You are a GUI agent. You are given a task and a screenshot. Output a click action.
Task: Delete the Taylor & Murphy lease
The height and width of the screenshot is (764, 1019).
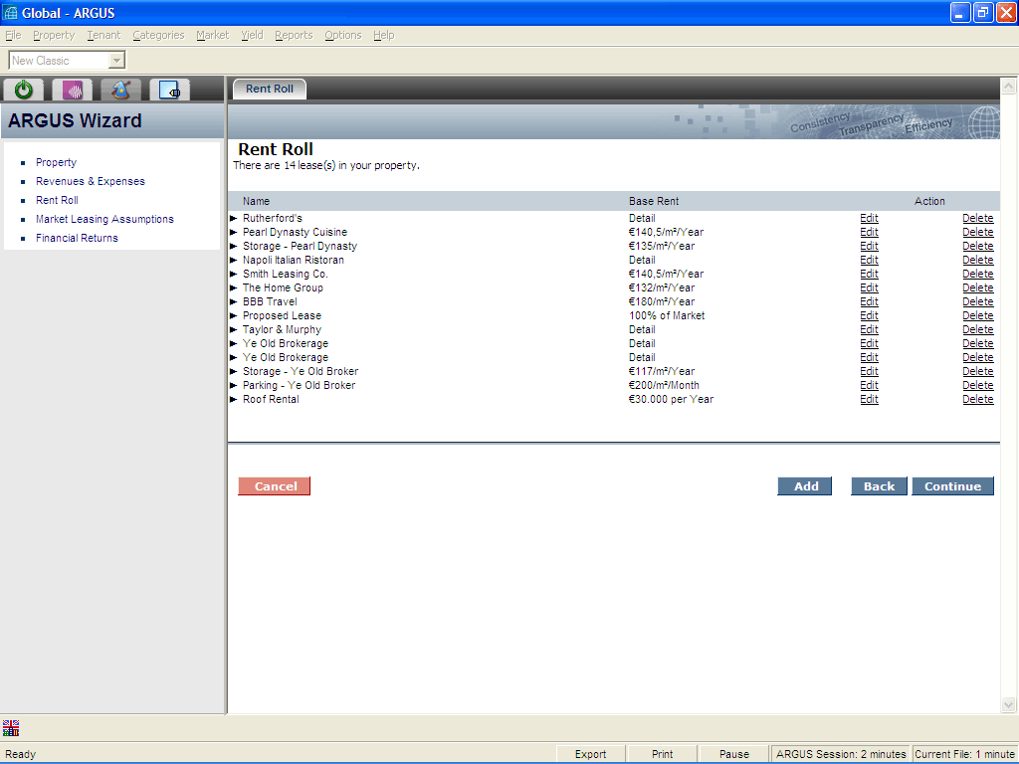coord(978,329)
